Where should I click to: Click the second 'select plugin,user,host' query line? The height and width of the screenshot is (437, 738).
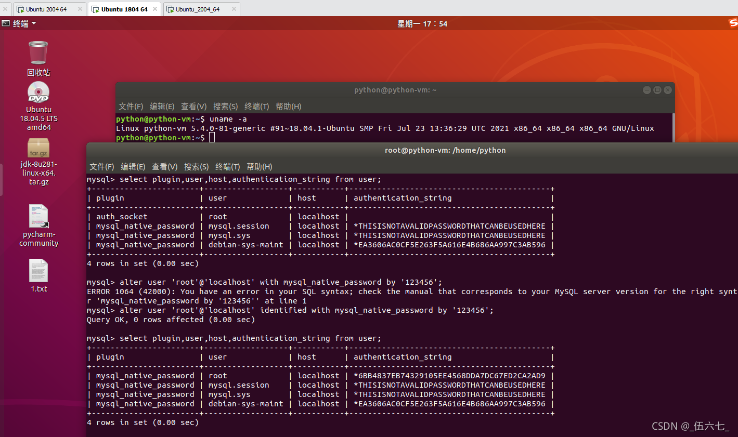[234, 338]
